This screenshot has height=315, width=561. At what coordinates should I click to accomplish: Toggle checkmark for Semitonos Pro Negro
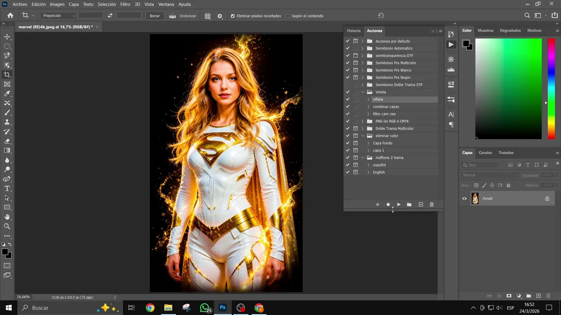pyautogui.click(x=348, y=77)
